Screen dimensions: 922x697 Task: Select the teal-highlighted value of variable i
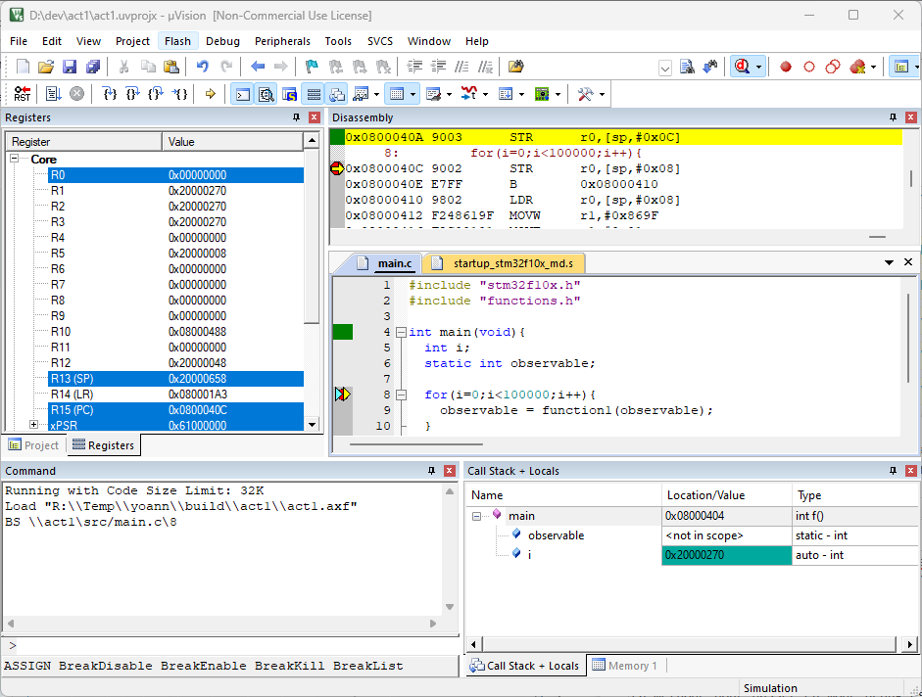tap(725, 555)
